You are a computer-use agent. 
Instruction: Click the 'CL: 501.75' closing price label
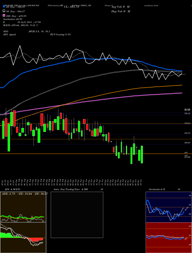71,7
